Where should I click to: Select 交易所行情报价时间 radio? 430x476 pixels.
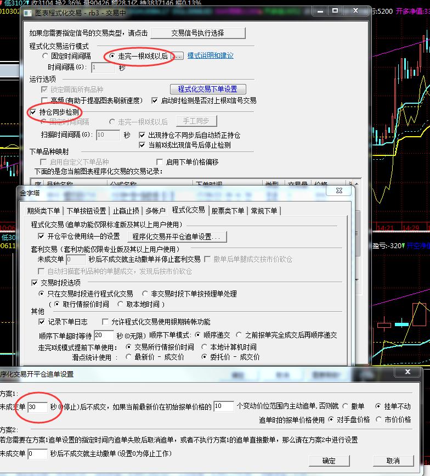[128, 347]
